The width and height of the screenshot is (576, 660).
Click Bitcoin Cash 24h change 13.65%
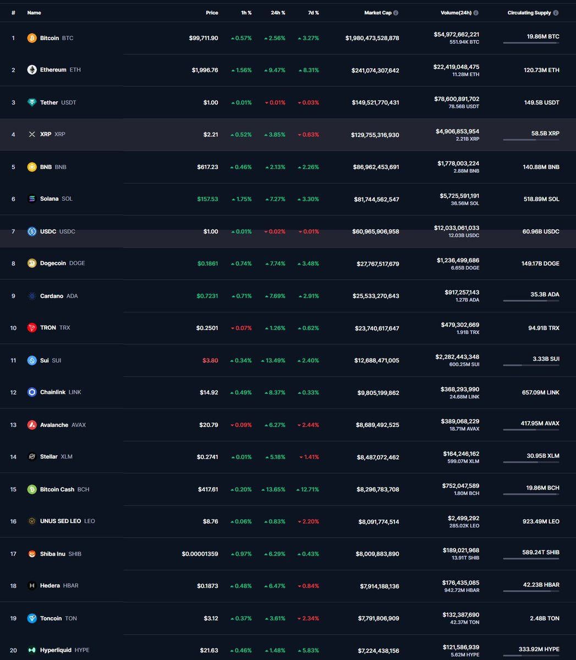(x=273, y=489)
